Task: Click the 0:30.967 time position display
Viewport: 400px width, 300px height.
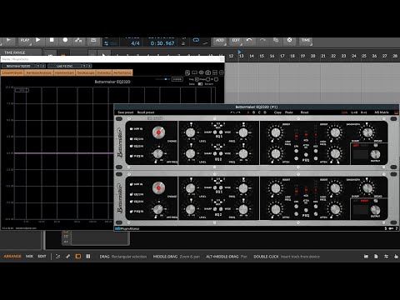Action: [162, 43]
